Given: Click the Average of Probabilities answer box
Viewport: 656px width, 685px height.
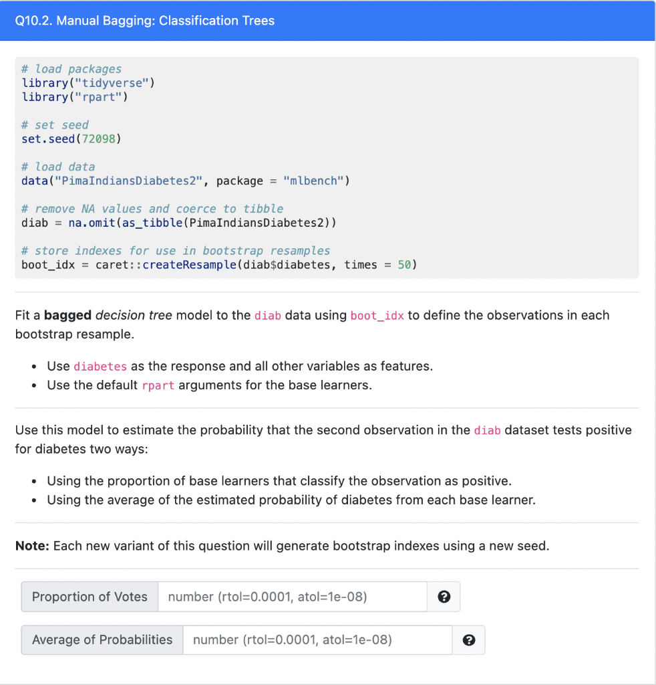Looking at the screenshot, I should click(317, 640).
